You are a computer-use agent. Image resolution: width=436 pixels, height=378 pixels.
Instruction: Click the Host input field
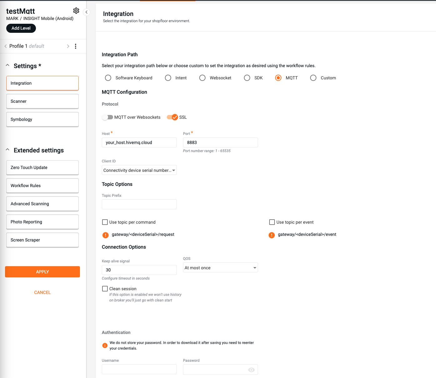(x=139, y=142)
